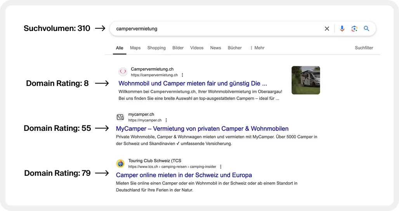Open options menu next to mycamper.ch URL
Image resolution: width=399 pixels, height=211 pixels.
click(166, 120)
